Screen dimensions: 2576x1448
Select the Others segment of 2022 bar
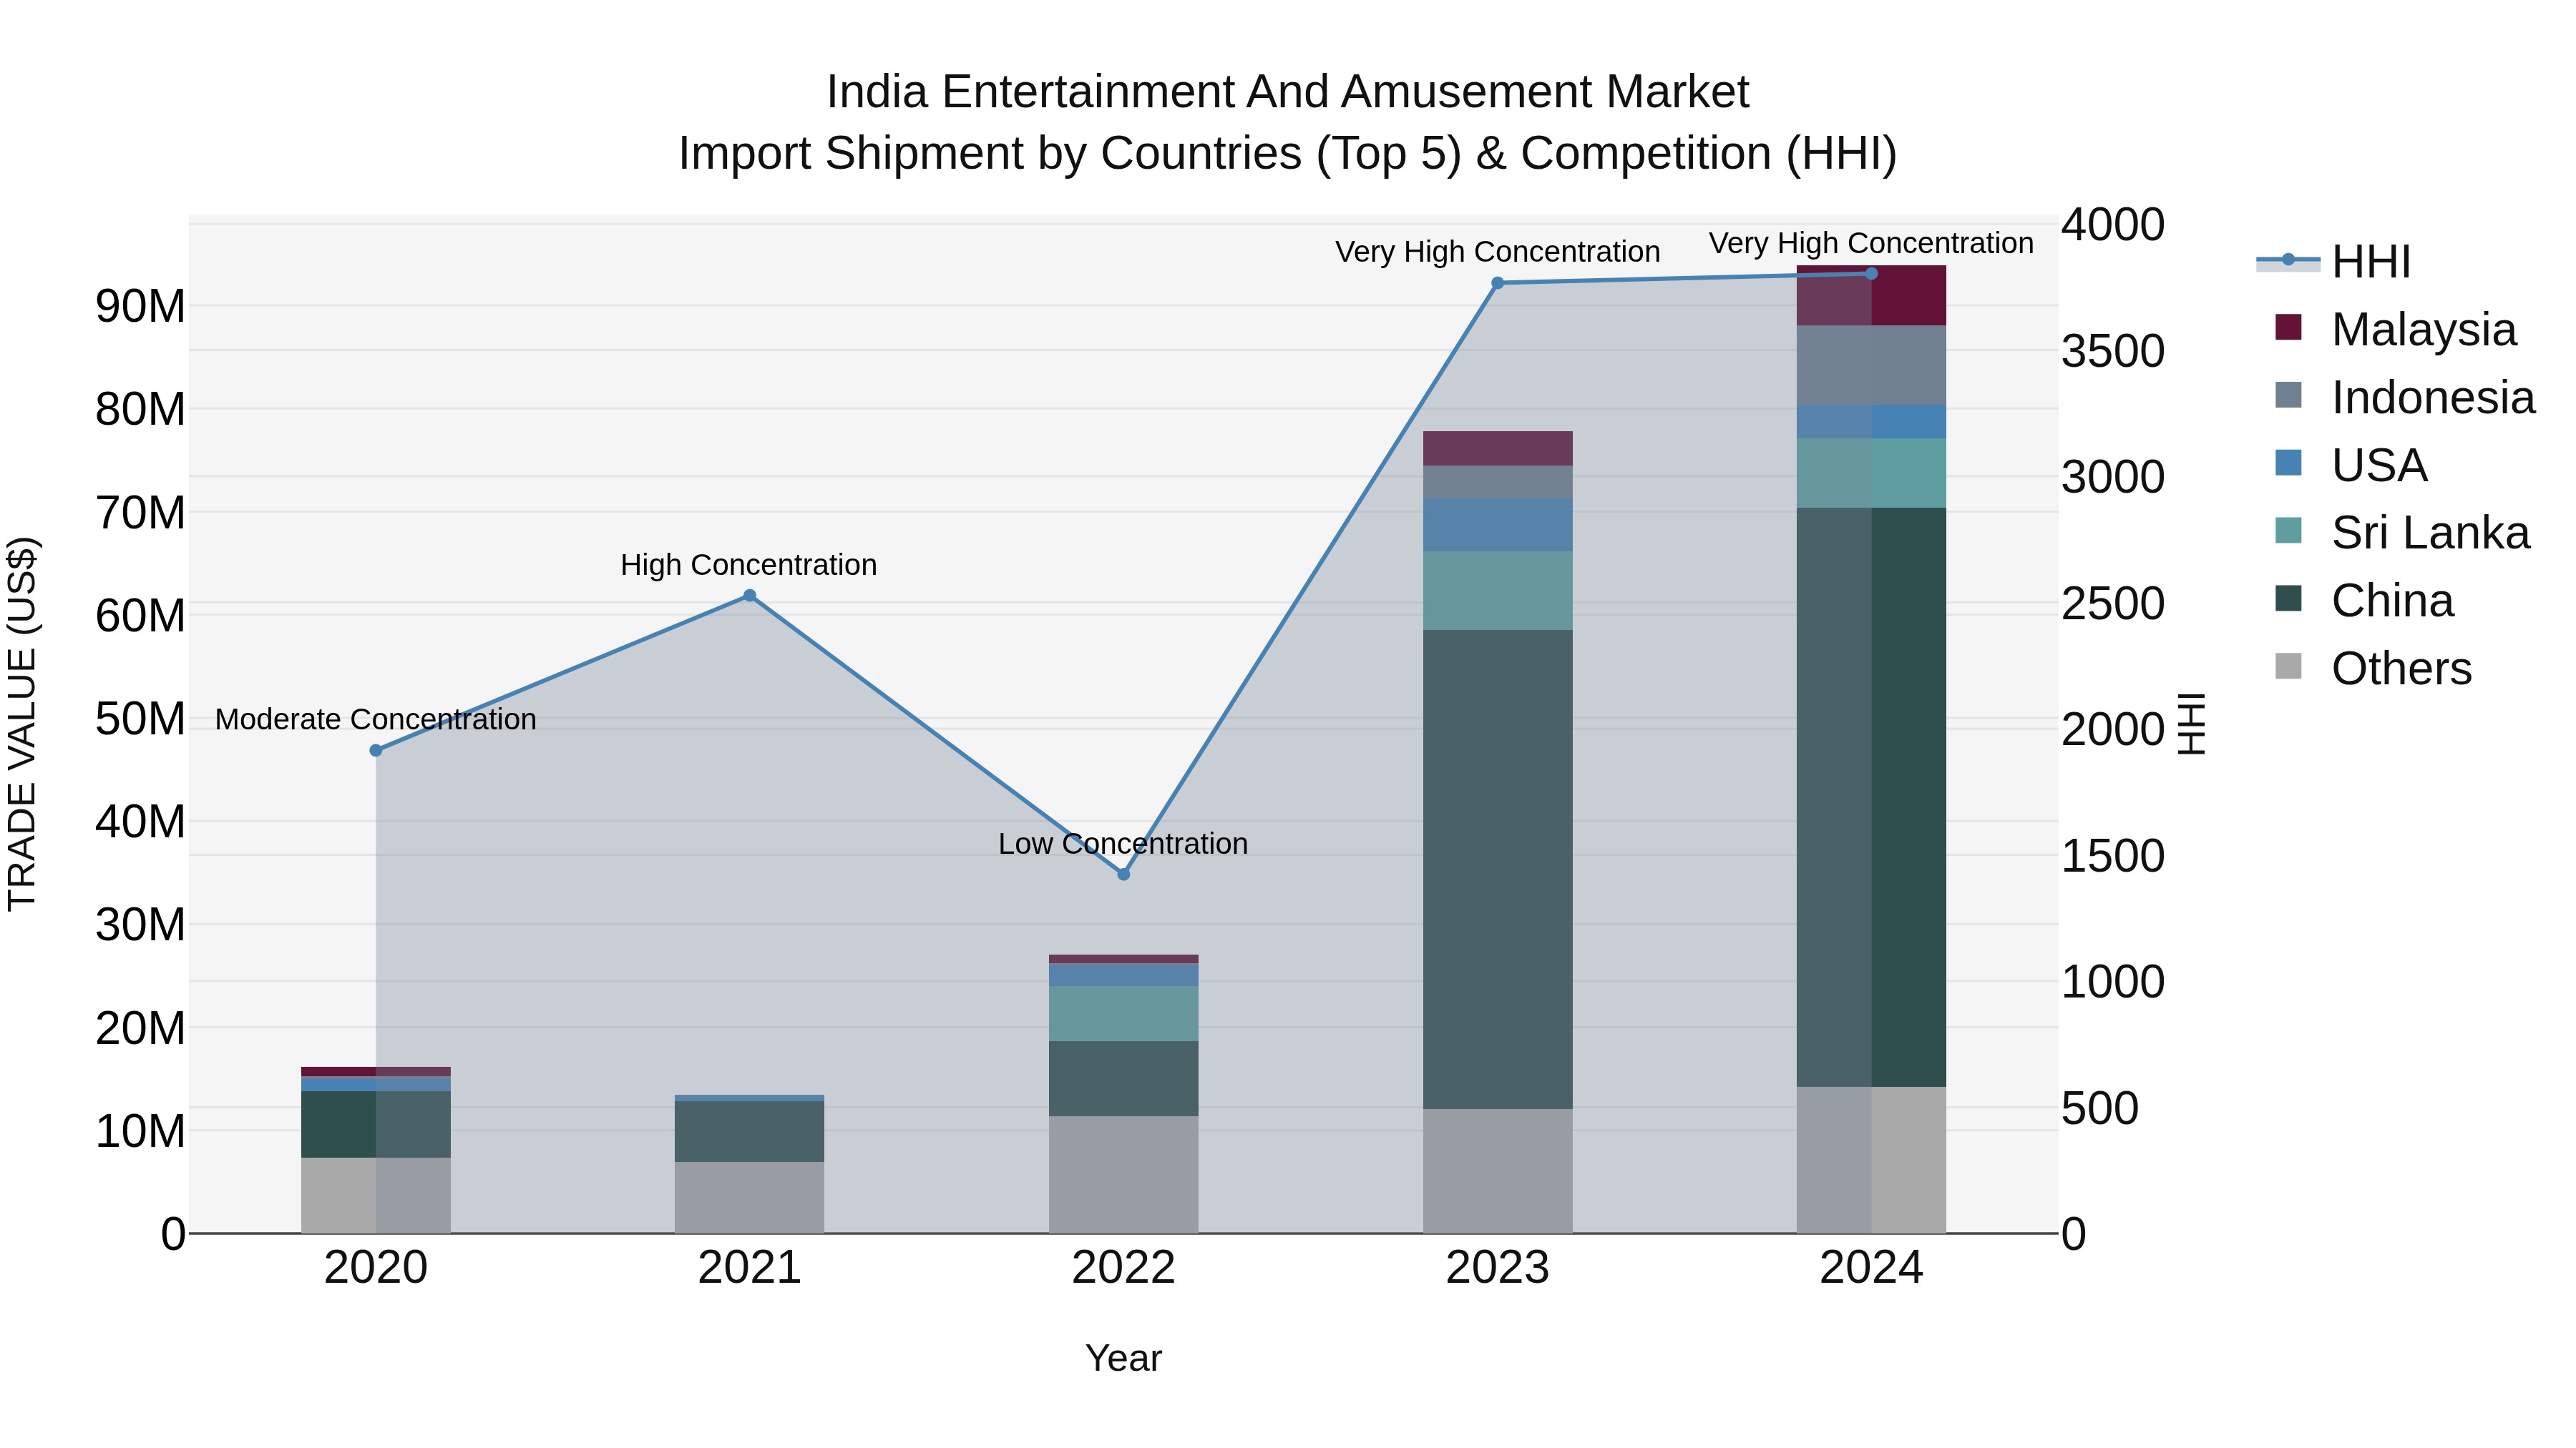click(x=1123, y=1175)
